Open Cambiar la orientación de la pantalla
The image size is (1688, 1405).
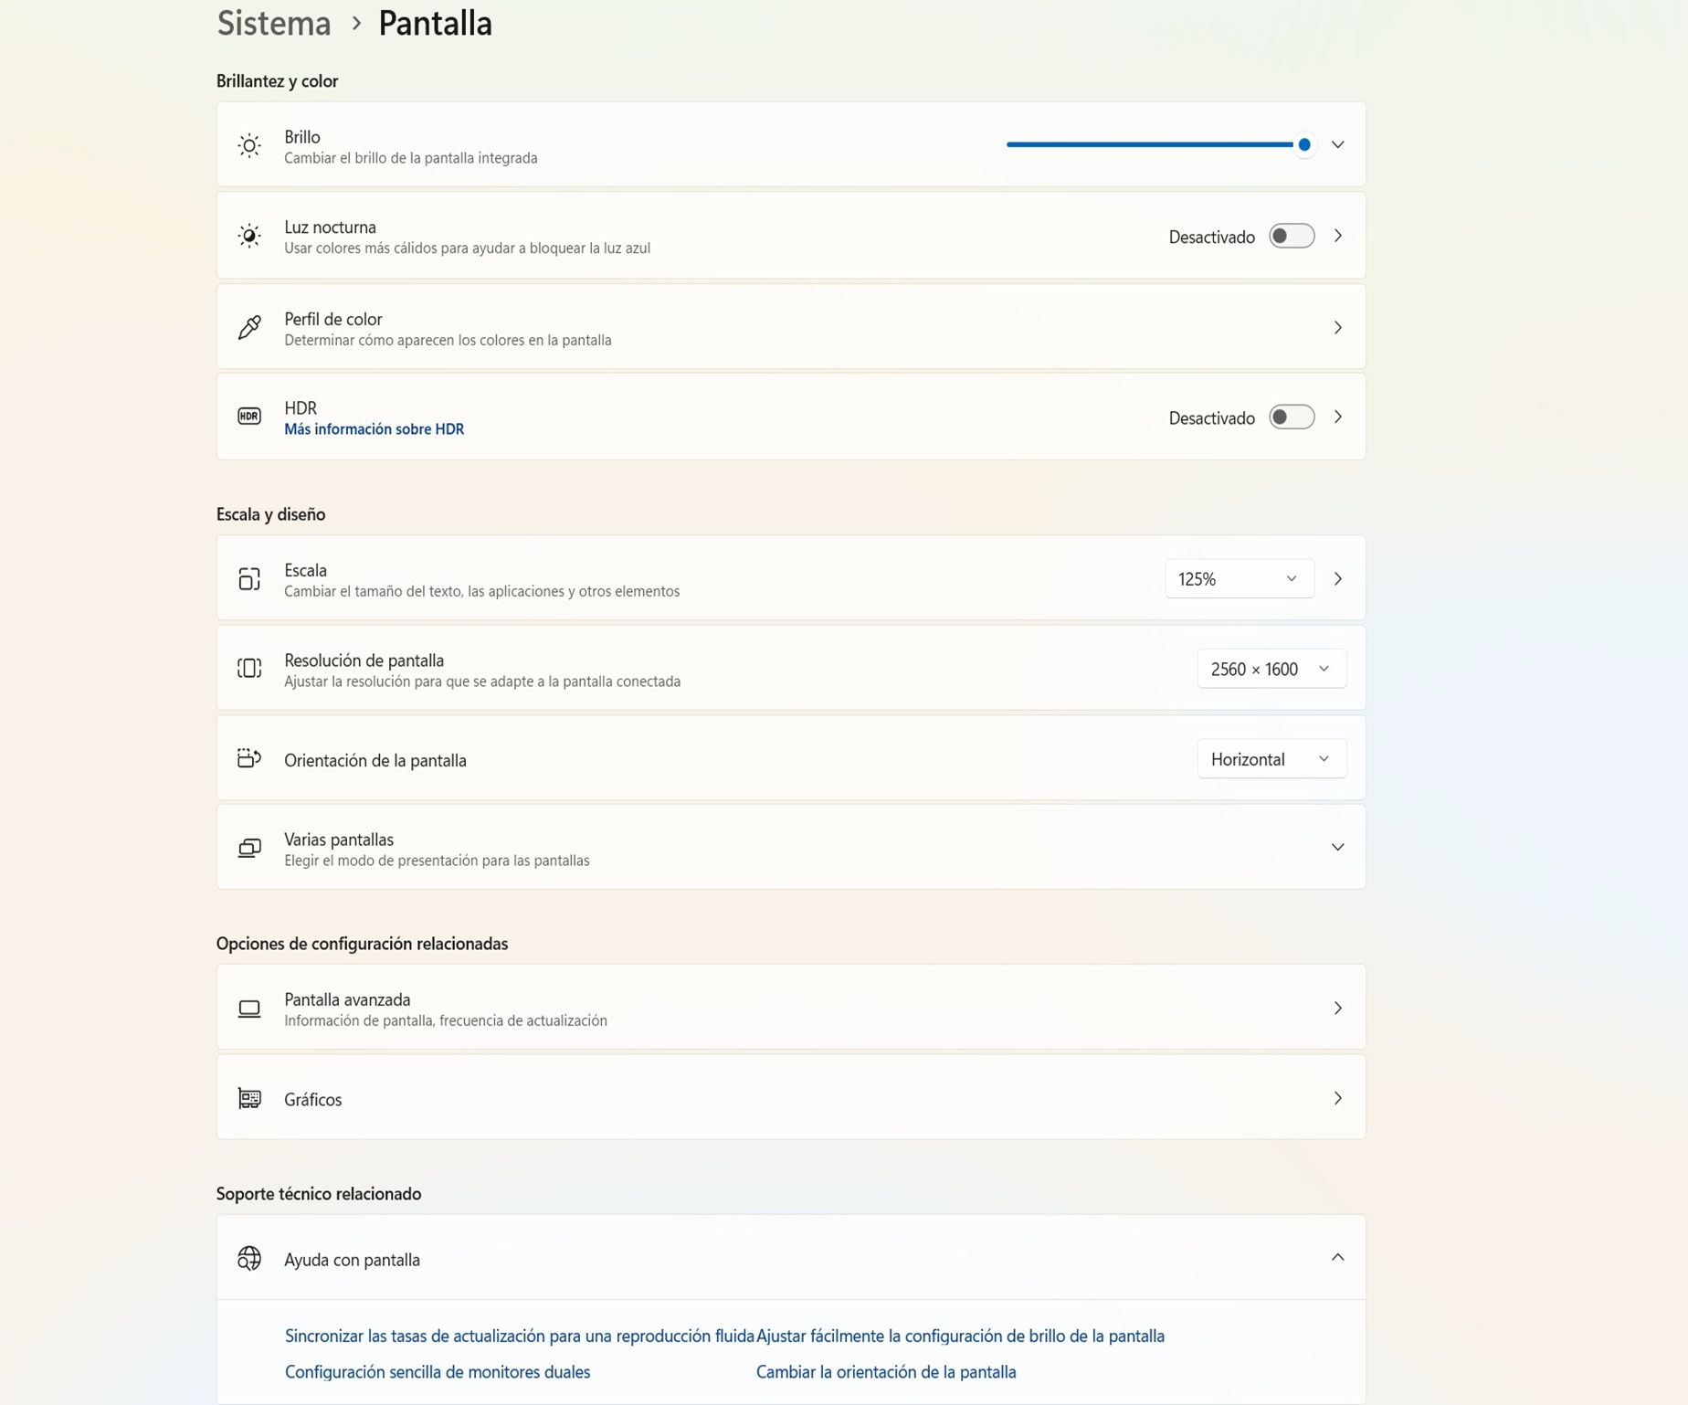885,1371
